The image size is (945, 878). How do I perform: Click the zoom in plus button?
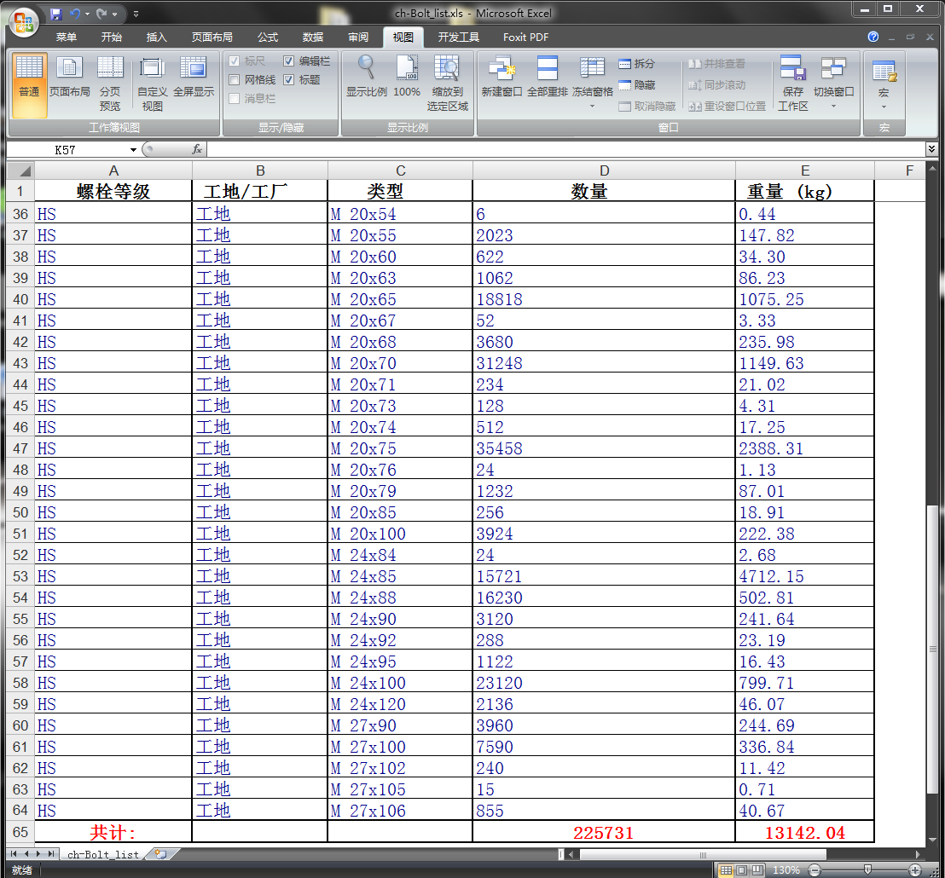click(915, 870)
